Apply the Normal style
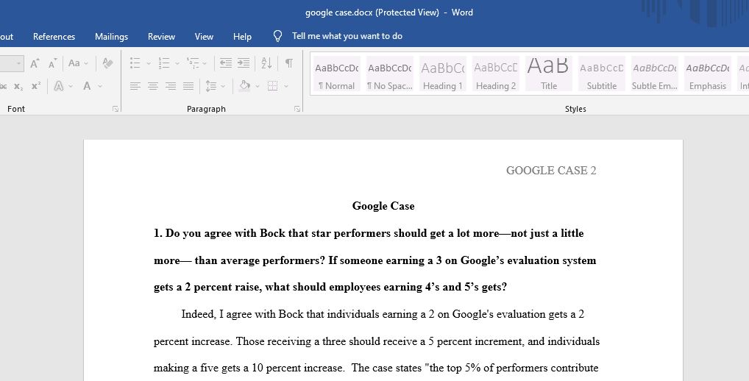 [x=337, y=74]
